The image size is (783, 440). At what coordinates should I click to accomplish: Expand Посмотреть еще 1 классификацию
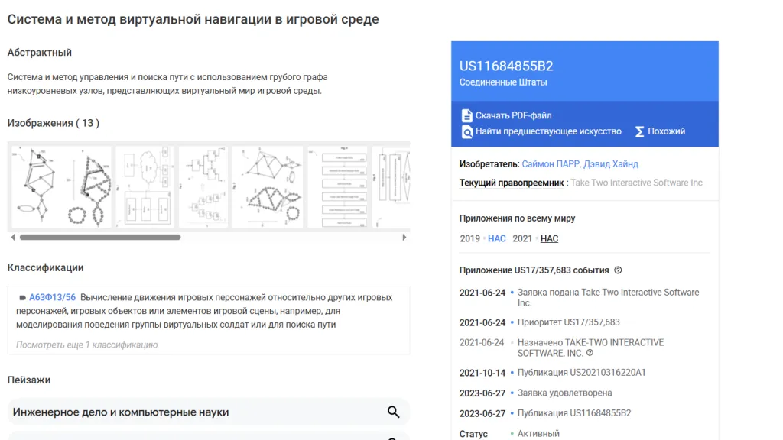pos(86,345)
